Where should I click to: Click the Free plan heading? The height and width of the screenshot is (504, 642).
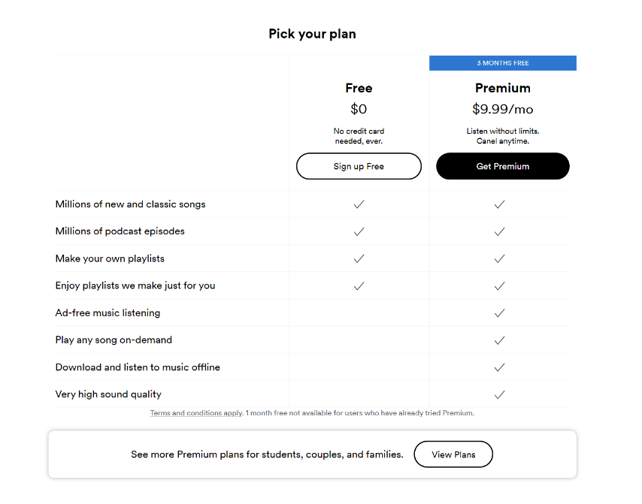click(x=359, y=88)
